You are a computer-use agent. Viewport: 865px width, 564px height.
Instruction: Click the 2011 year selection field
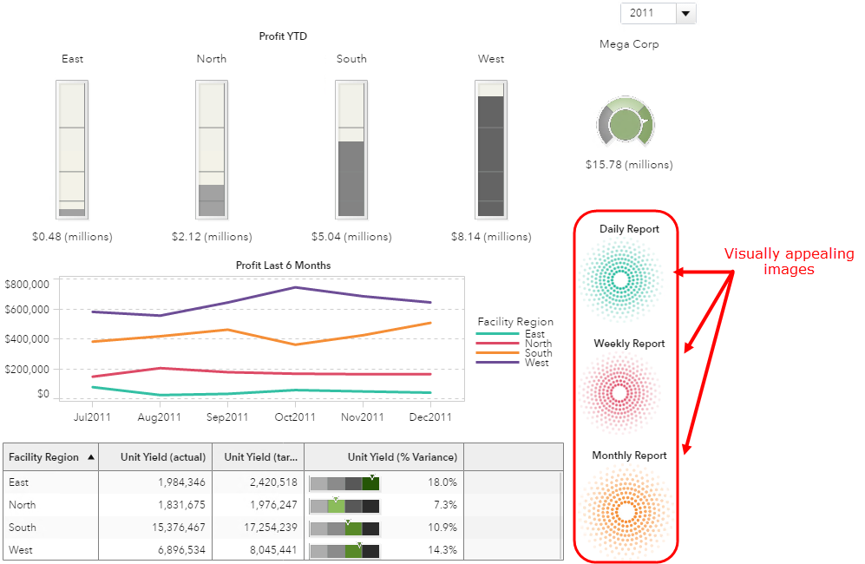647,13
